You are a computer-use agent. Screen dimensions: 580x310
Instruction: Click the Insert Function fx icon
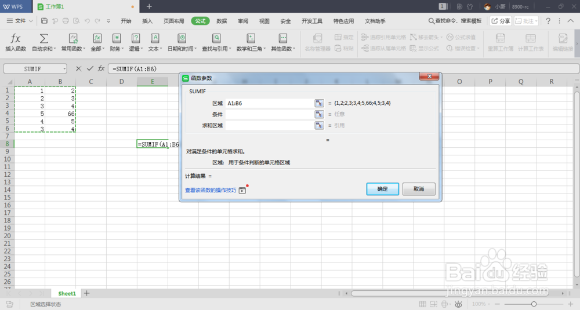click(16, 38)
